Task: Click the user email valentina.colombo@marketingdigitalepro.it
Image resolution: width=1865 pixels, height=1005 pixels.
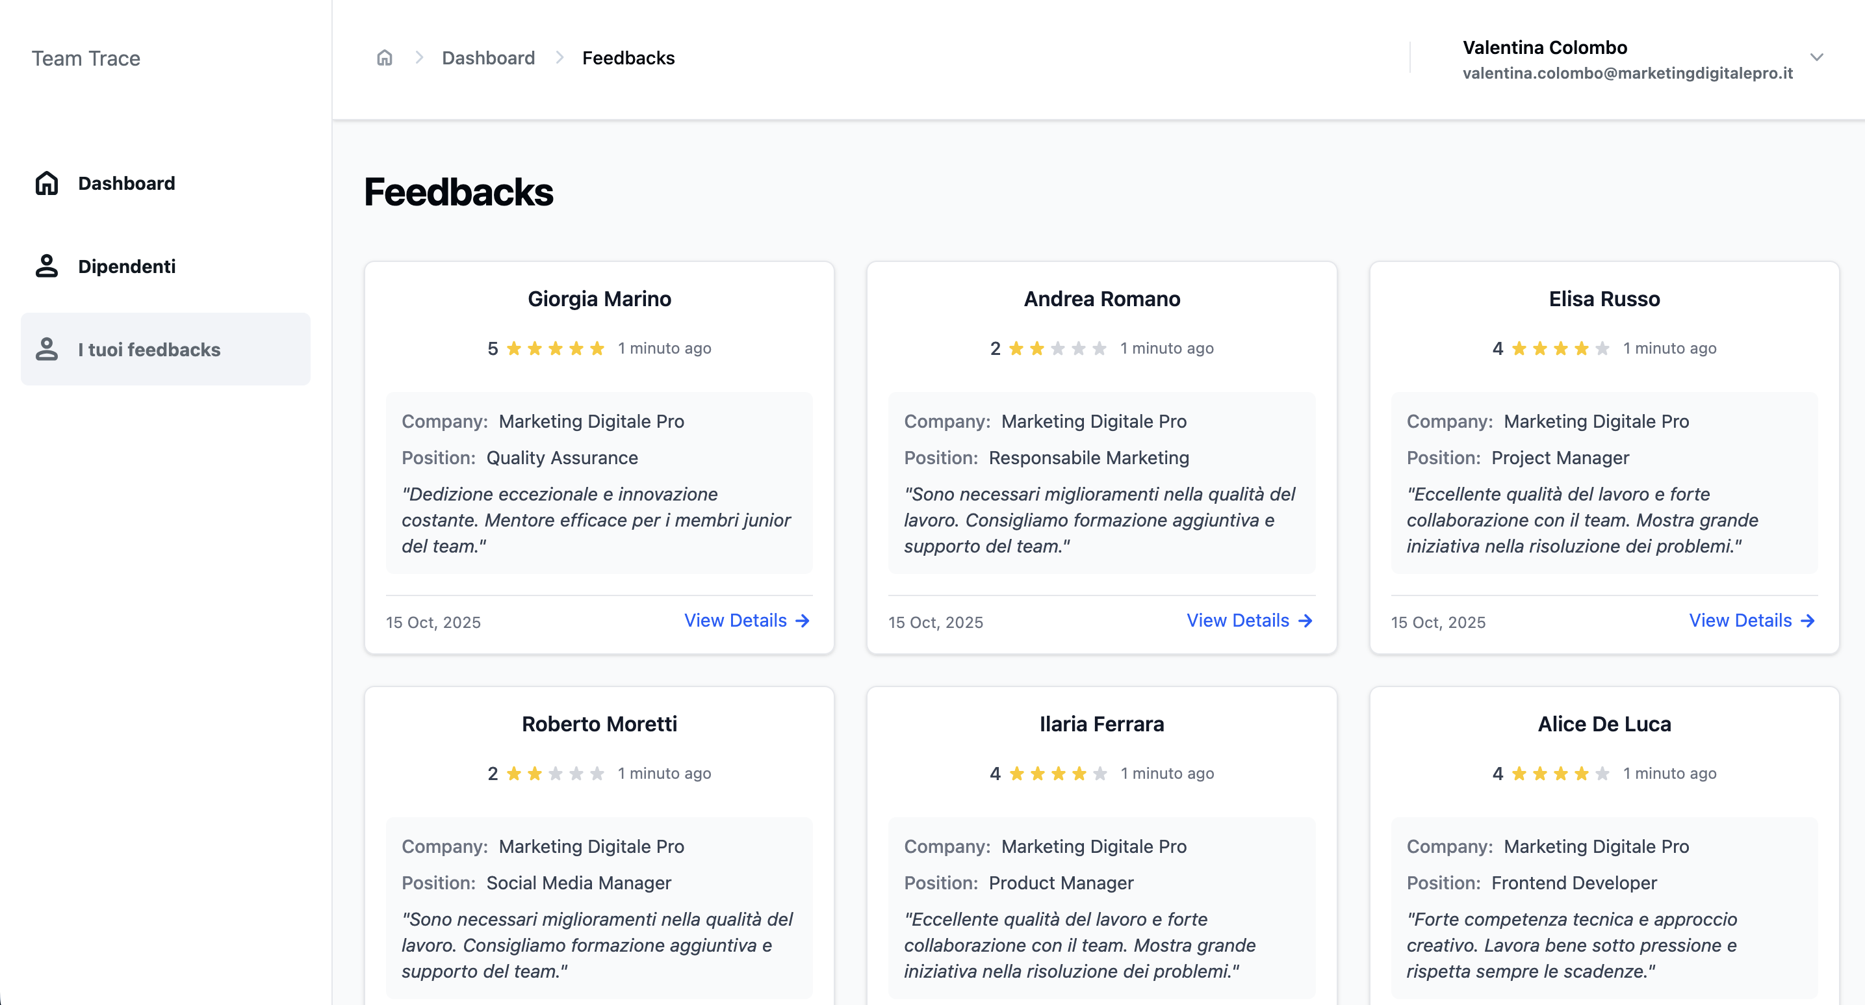Action: (1627, 73)
